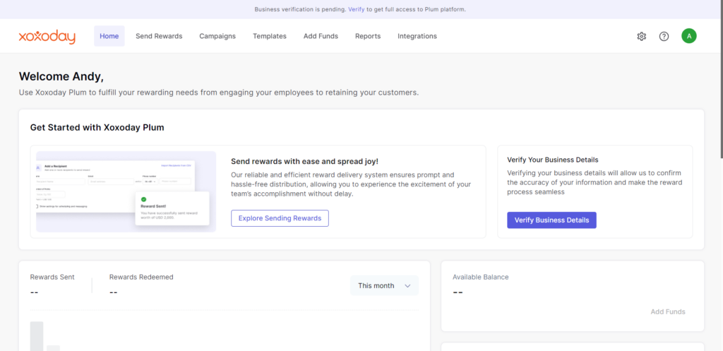Viewport: 723px width, 351px height.
Task: Select the Home tab
Action: 109,36
